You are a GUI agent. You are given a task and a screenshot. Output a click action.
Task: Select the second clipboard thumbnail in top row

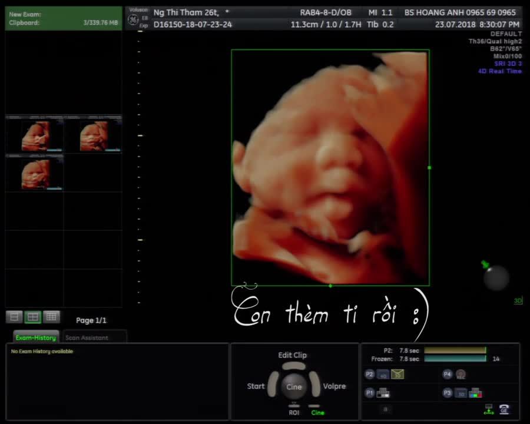click(93, 135)
